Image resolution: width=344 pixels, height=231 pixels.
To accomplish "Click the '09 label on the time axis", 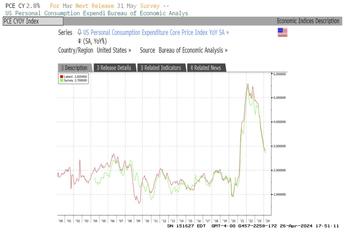I will coord(138,221).
